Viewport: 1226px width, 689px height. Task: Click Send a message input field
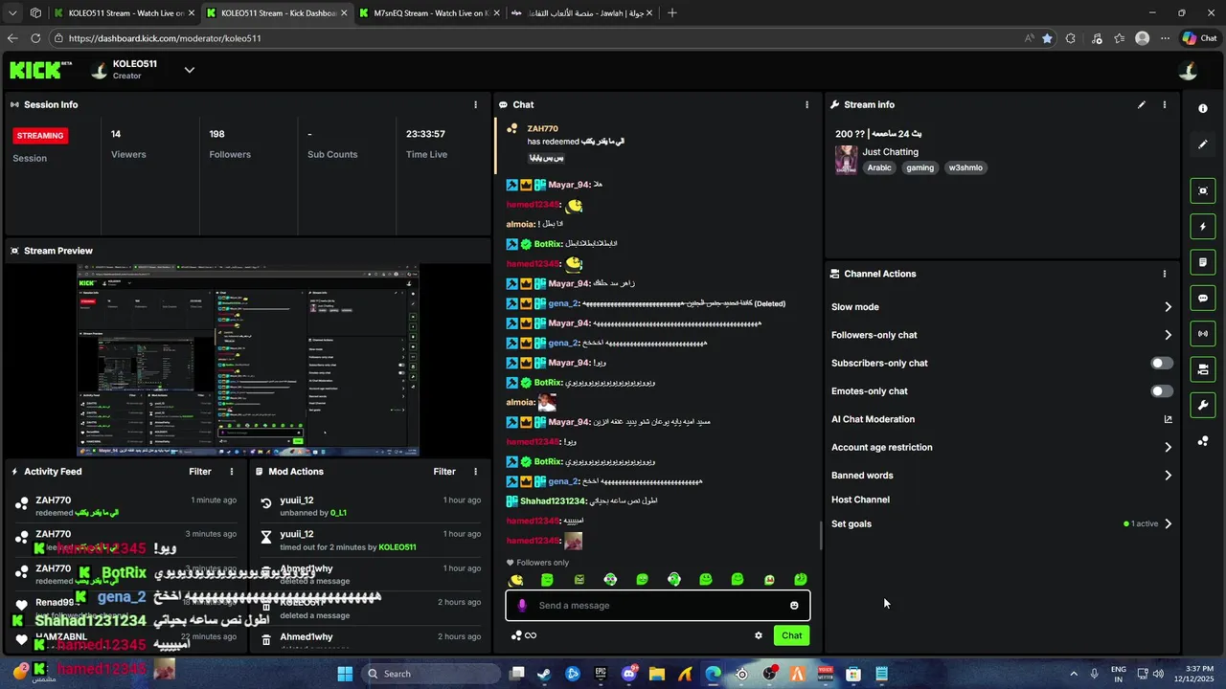658,605
